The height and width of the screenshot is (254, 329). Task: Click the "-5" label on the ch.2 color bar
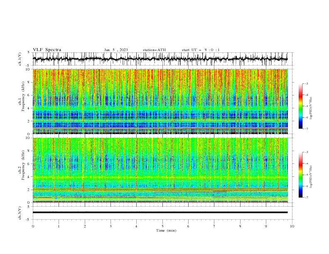(306, 175)
